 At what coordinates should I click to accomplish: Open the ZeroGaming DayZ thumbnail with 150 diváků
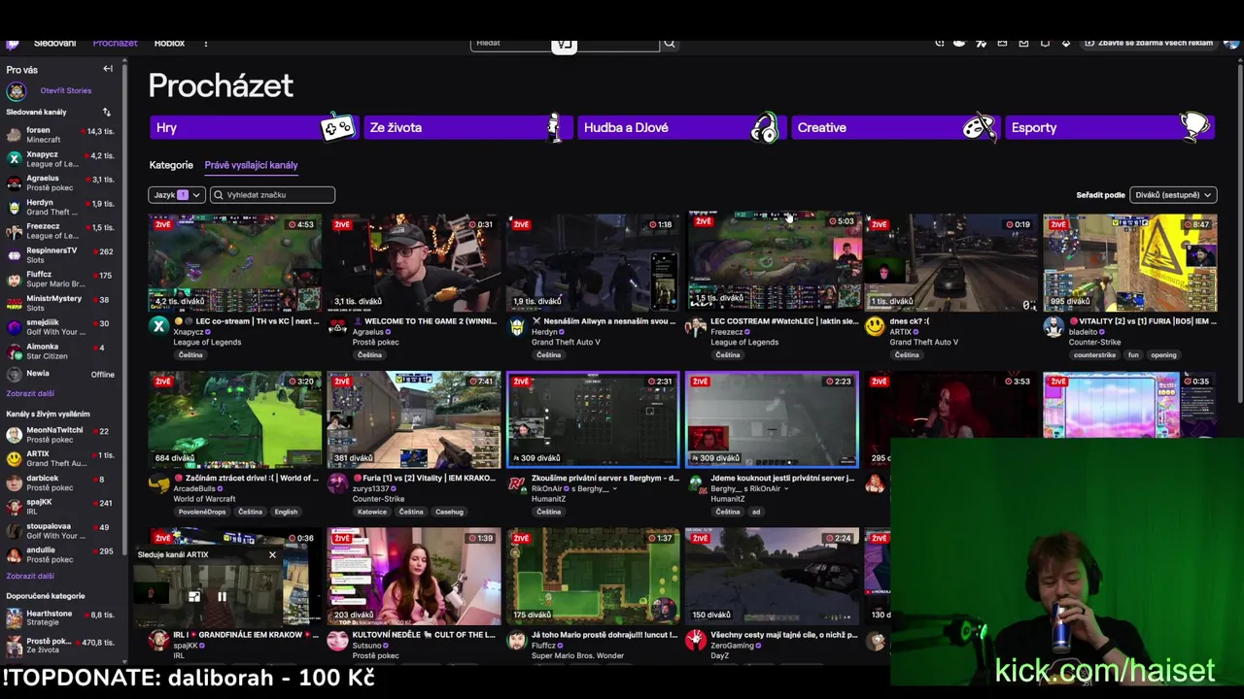click(772, 576)
